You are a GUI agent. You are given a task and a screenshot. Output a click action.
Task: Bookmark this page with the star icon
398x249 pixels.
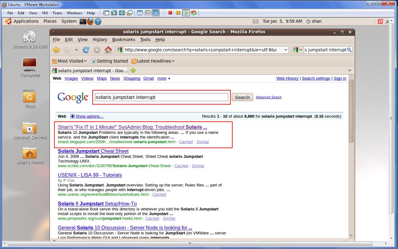click(x=280, y=50)
